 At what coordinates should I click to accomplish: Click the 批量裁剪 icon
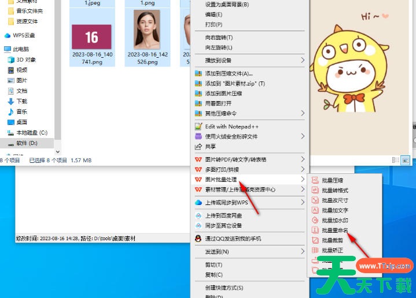(315, 240)
